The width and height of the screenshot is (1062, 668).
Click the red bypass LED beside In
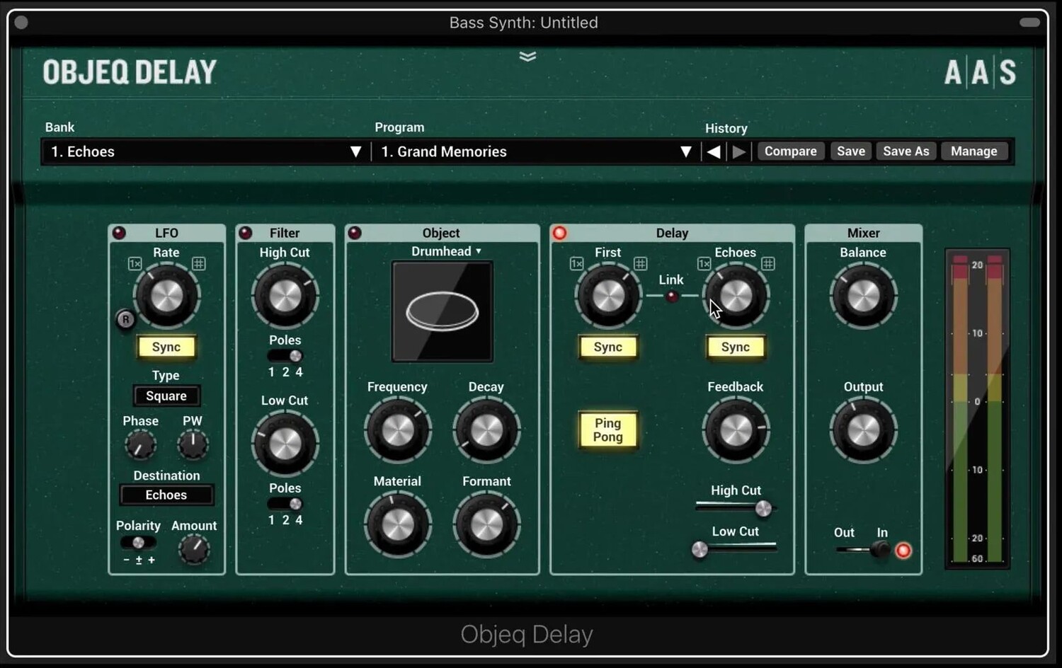pos(903,551)
